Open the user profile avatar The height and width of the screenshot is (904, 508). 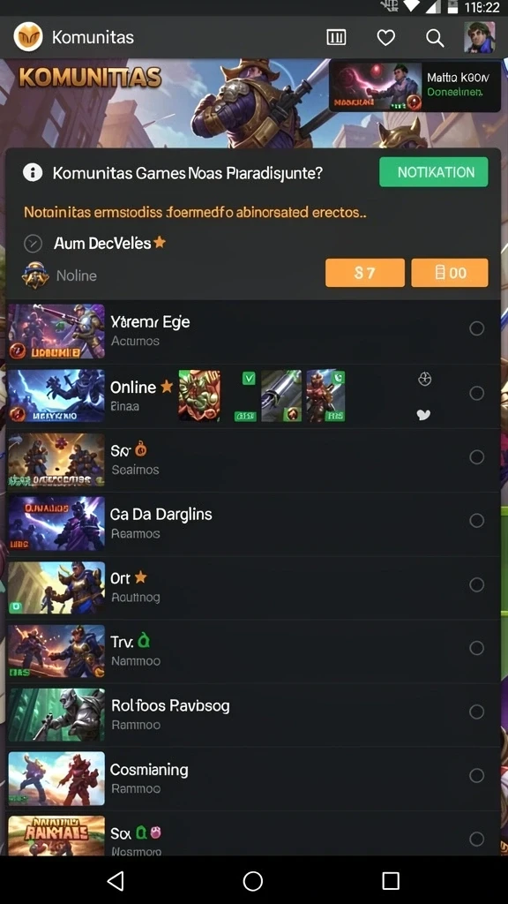(x=480, y=37)
